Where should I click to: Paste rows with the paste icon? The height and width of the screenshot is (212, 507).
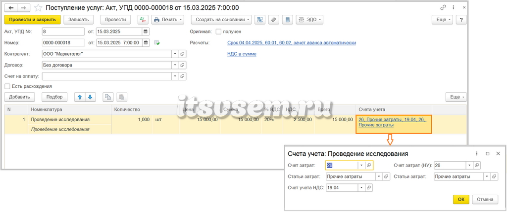click(122, 97)
